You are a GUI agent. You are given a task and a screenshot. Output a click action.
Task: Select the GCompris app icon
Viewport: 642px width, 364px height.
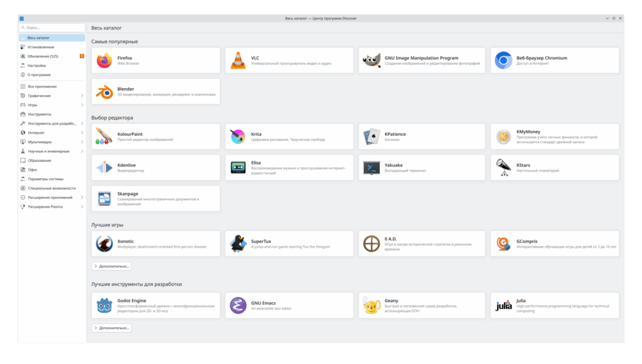click(x=503, y=243)
